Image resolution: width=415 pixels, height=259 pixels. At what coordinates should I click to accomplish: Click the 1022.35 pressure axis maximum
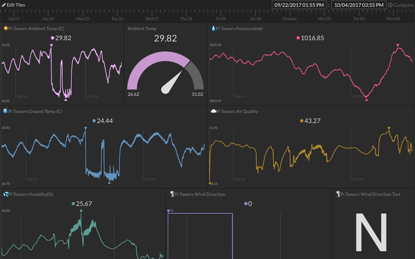(x=215, y=45)
